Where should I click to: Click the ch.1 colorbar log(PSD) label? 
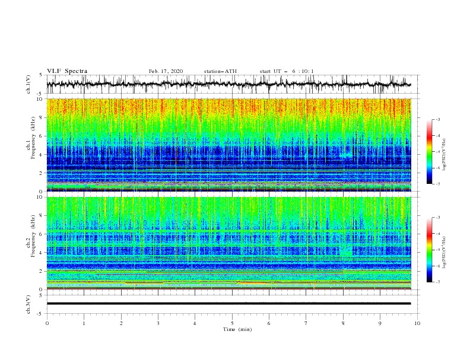(444, 155)
